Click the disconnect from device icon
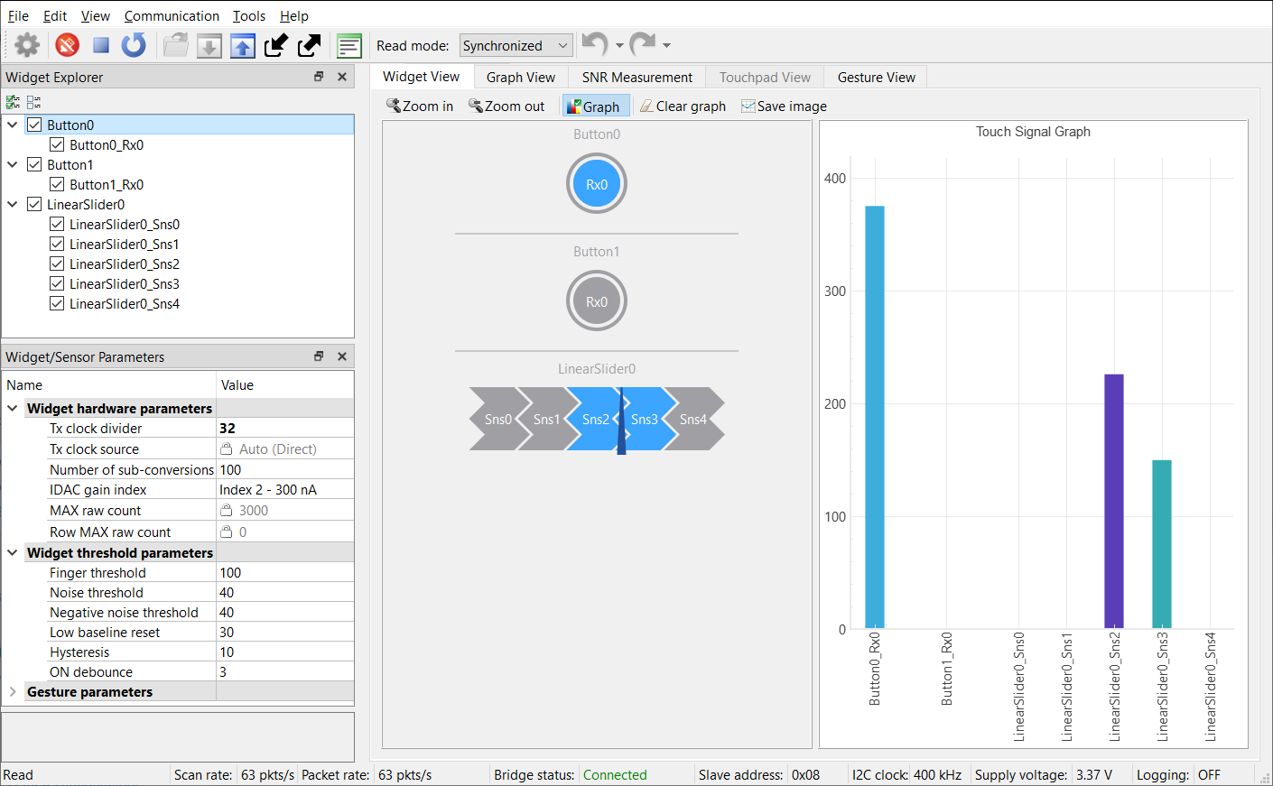Image resolution: width=1273 pixels, height=786 pixels. [x=68, y=45]
